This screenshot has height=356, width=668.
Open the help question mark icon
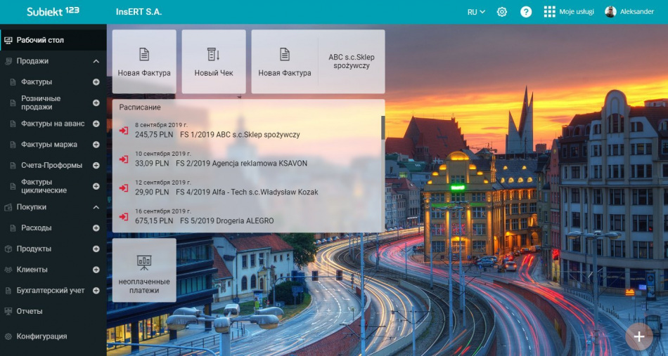tap(526, 12)
